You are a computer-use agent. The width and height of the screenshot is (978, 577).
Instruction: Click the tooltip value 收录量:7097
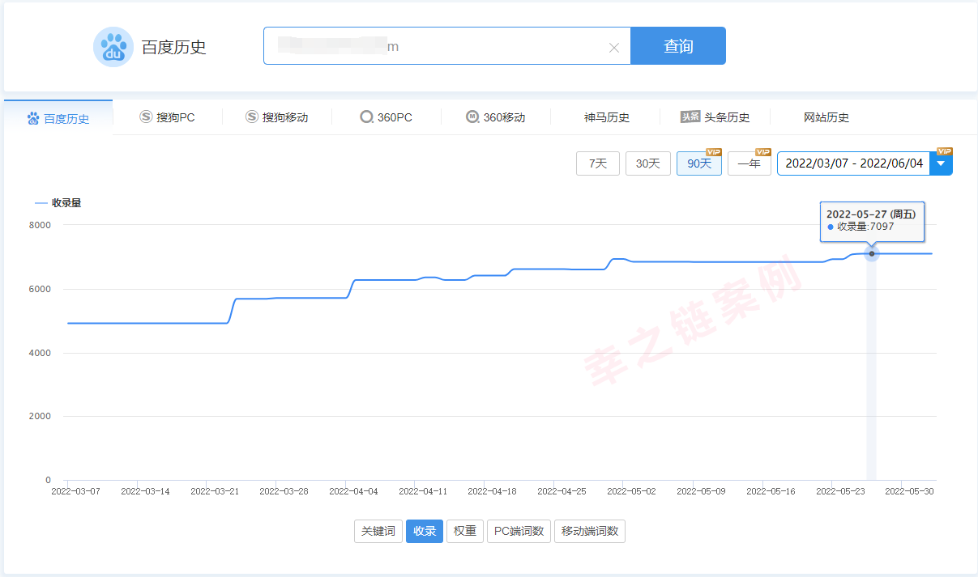click(x=865, y=227)
